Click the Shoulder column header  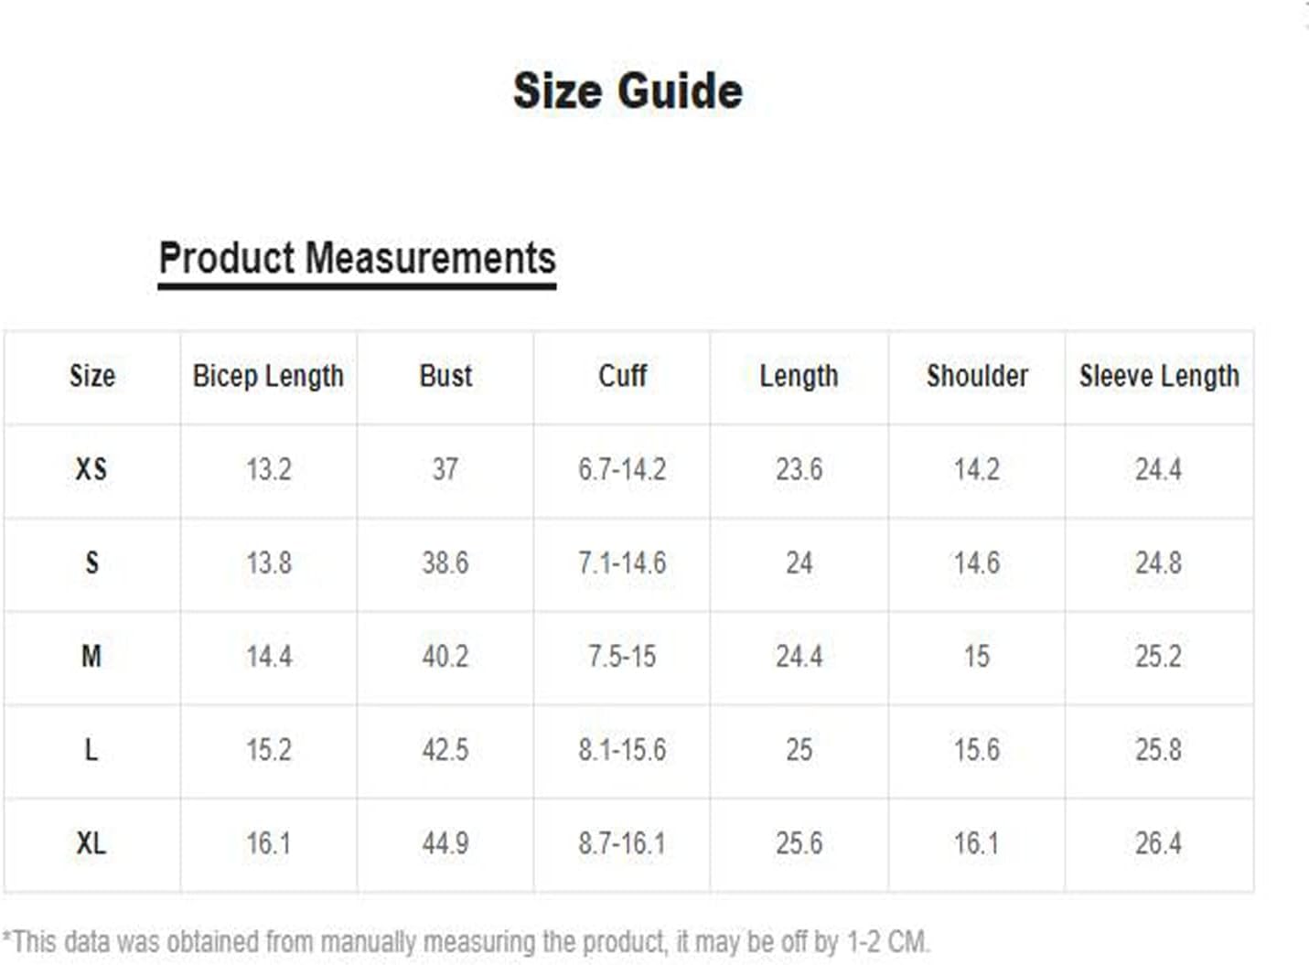(x=977, y=376)
